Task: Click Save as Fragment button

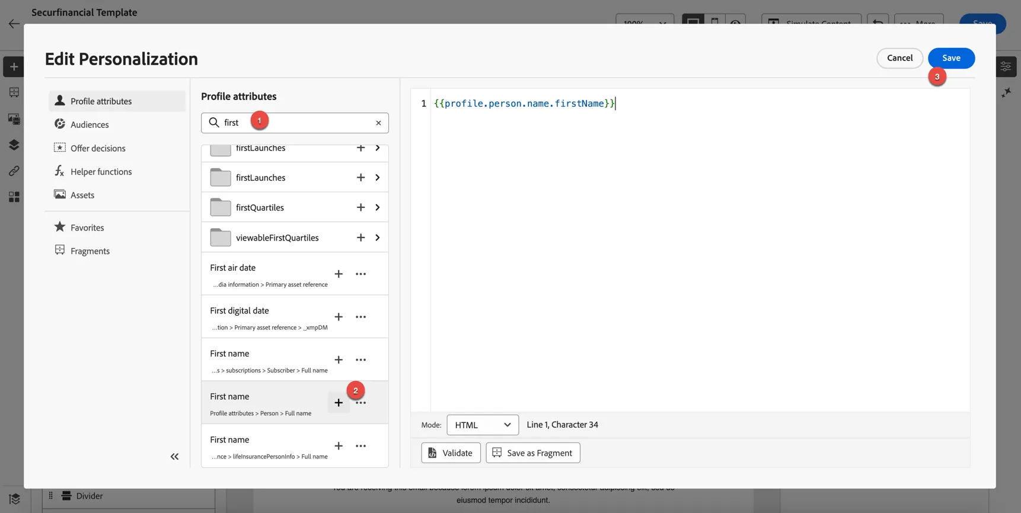Action: tap(532, 453)
